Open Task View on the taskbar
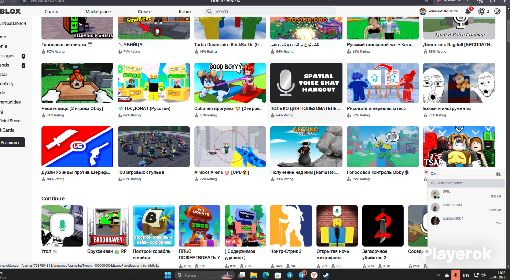Viewport: 510px width, 280px height. [242, 275]
